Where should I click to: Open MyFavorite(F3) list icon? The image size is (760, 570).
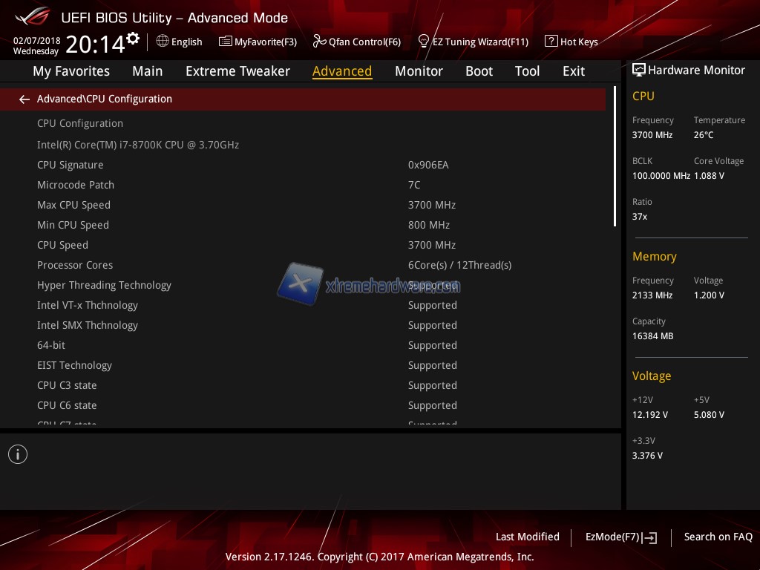(x=226, y=42)
